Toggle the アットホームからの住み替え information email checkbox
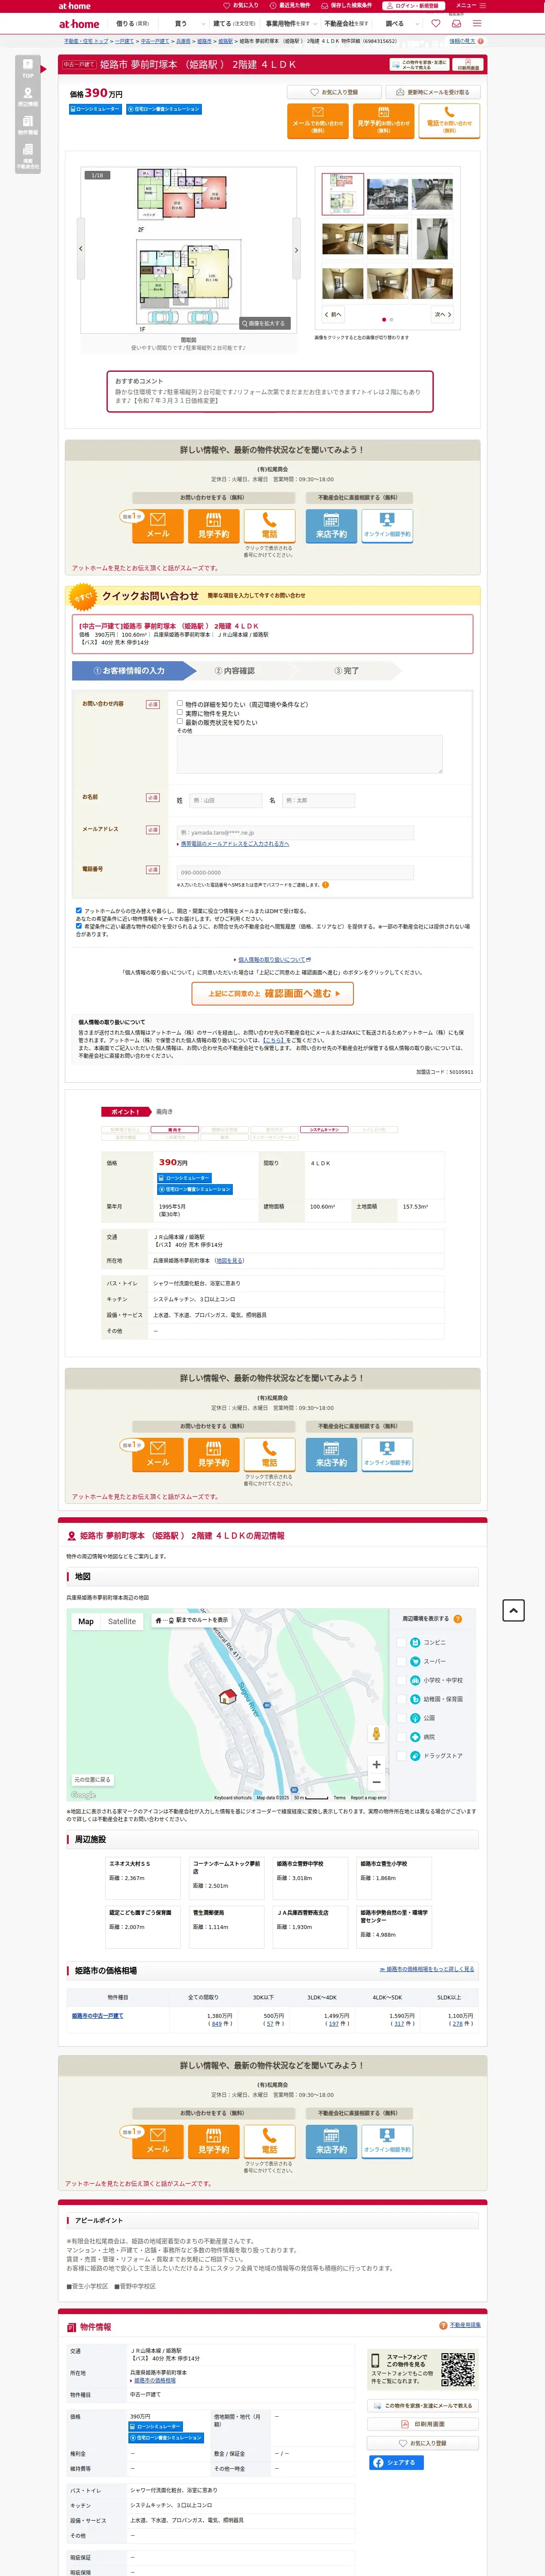 (79, 910)
